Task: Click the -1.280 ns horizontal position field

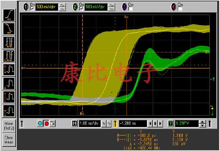Action: point(133,123)
